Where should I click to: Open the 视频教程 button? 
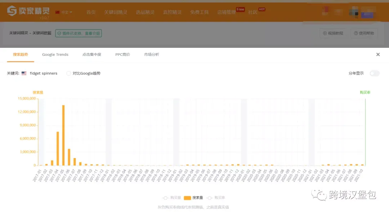pyautogui.click(x=333, y=33)
